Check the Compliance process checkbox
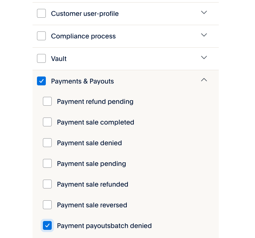This screenshot has height=238, width=255. pos(41,36)
